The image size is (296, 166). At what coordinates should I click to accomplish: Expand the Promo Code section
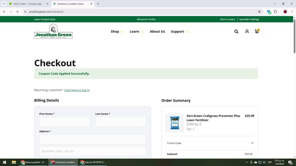coord(210,143)
